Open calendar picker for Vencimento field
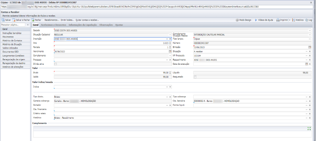This screenshot has width=316, height=141. pyautogui.click(x=170, y=51)
